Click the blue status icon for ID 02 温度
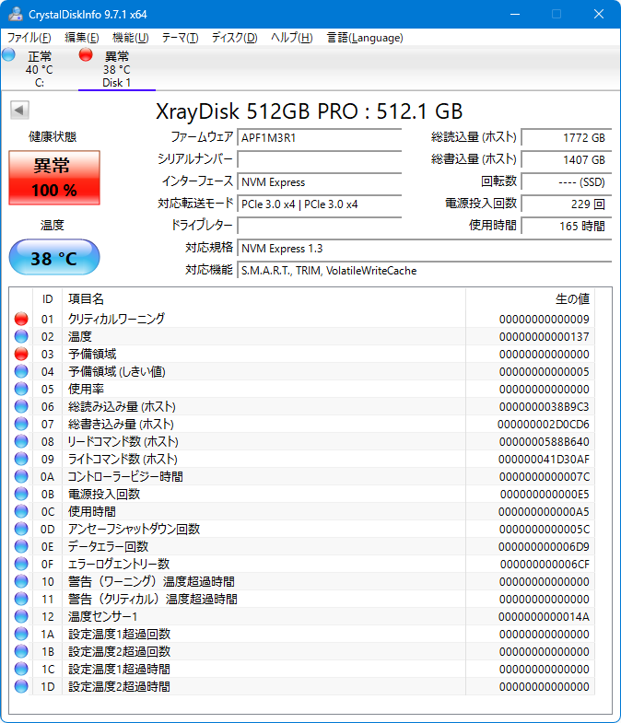This screenshot has height=723, width=621. point(21,336)
